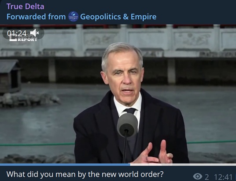Click the Clash Report watermark logo
This screenshot has width=236, height=181.
[23, 38]
